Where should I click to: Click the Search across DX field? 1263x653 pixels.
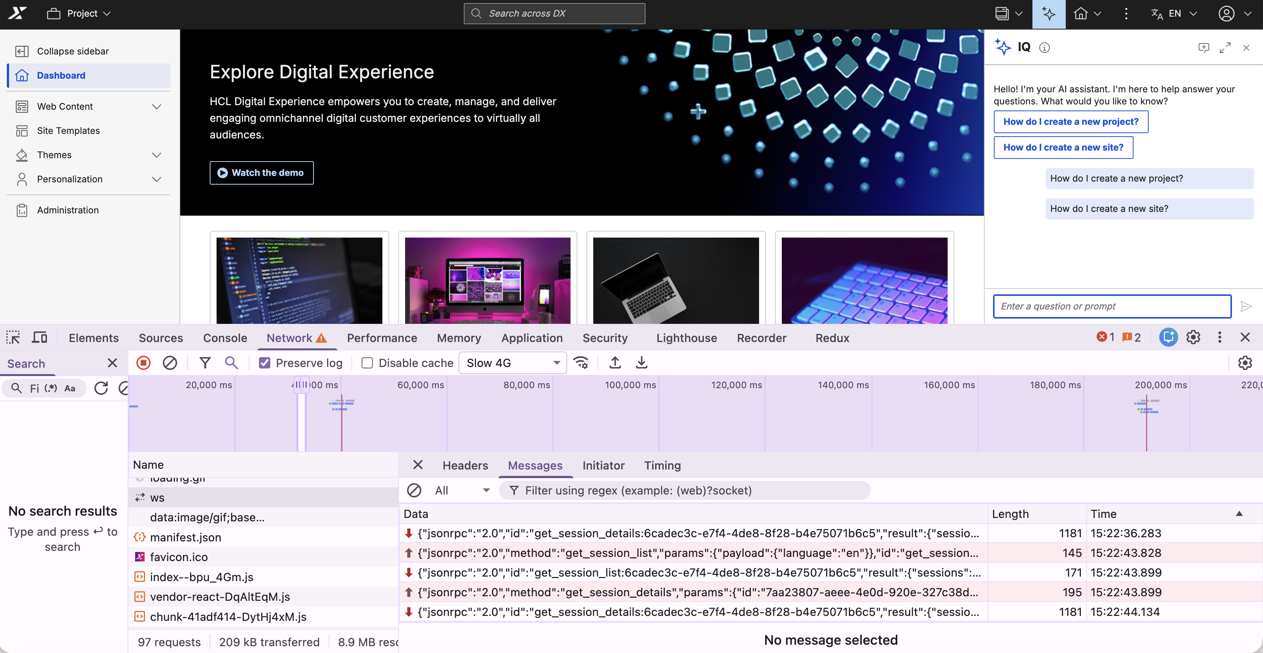[x=554, y=14]
